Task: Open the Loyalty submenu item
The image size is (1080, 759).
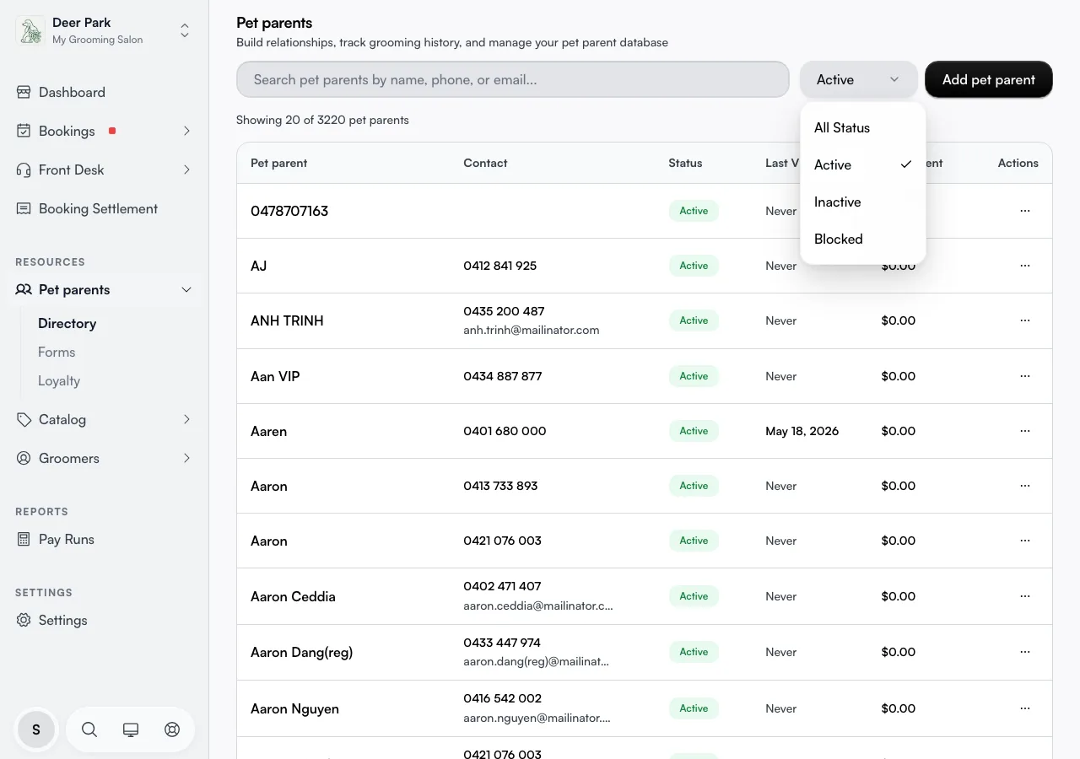Action: tap(59, 380)
